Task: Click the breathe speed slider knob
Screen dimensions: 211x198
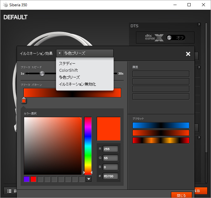Action: [x=42, y=74]
